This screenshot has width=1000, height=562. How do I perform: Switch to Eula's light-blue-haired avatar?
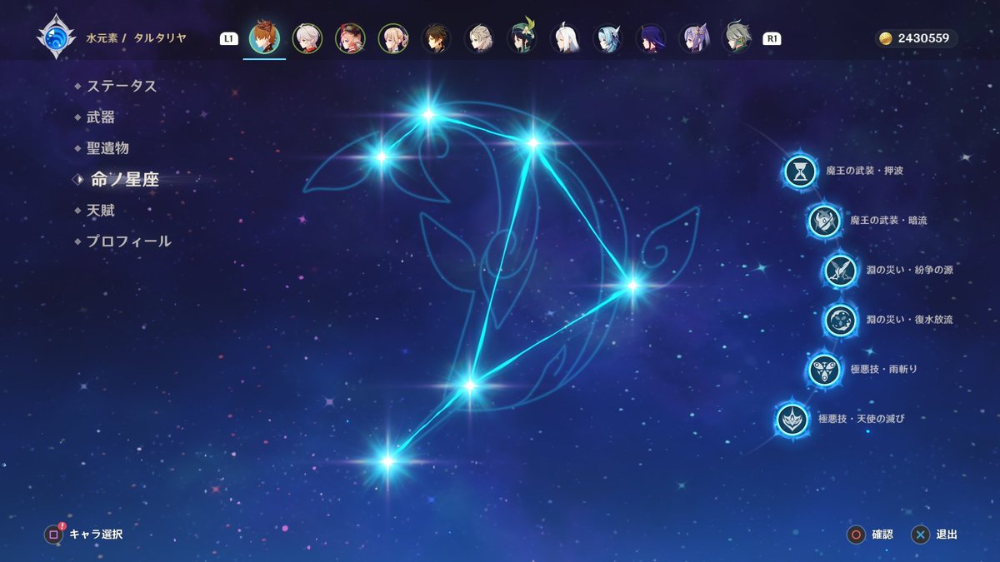coord(608,38)
